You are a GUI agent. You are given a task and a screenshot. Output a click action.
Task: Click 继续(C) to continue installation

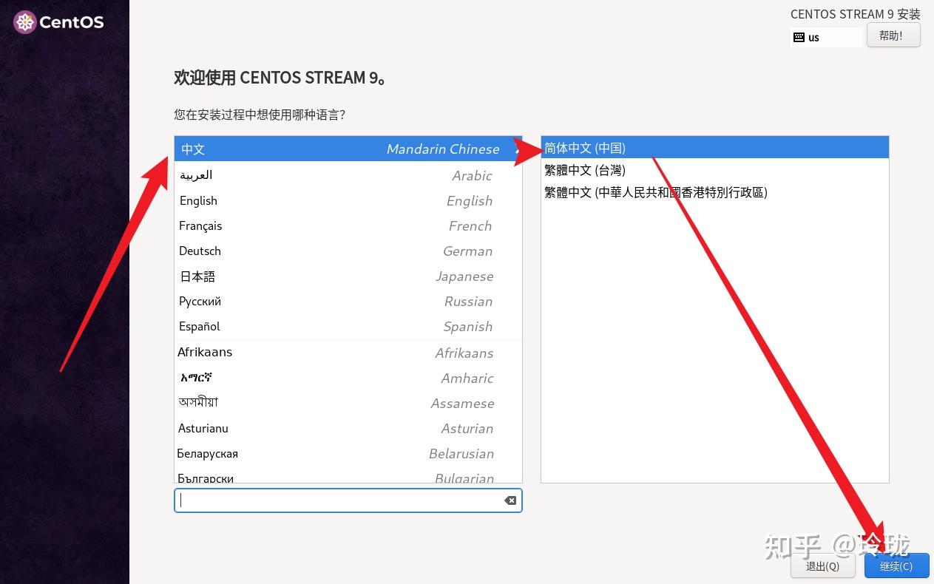click(x=896, y=566)
